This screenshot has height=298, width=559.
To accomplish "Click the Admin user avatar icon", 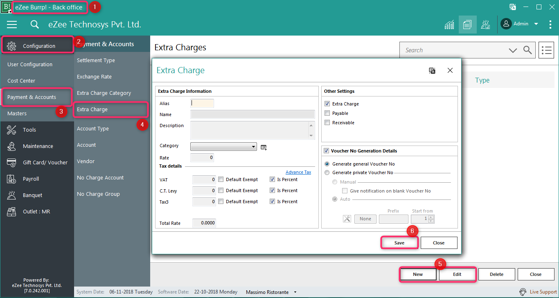I will (x=506, y=24).
